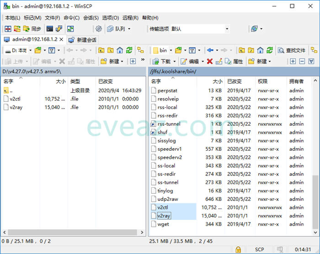
Task: Open local drive D: dropdown
Action: [31, 50]
